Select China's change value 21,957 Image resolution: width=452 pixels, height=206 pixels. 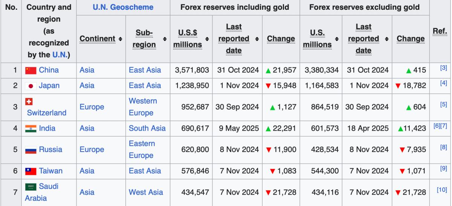pos(285,70)
